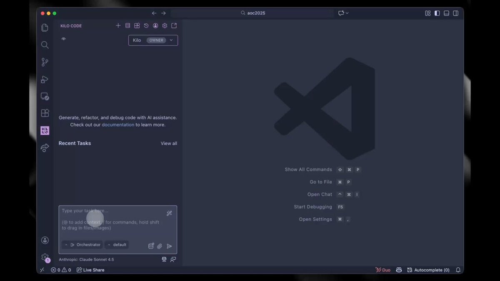Toggle the primary side bar layout button
Viewport: 500px width, 281px height.
click(437, 13)
